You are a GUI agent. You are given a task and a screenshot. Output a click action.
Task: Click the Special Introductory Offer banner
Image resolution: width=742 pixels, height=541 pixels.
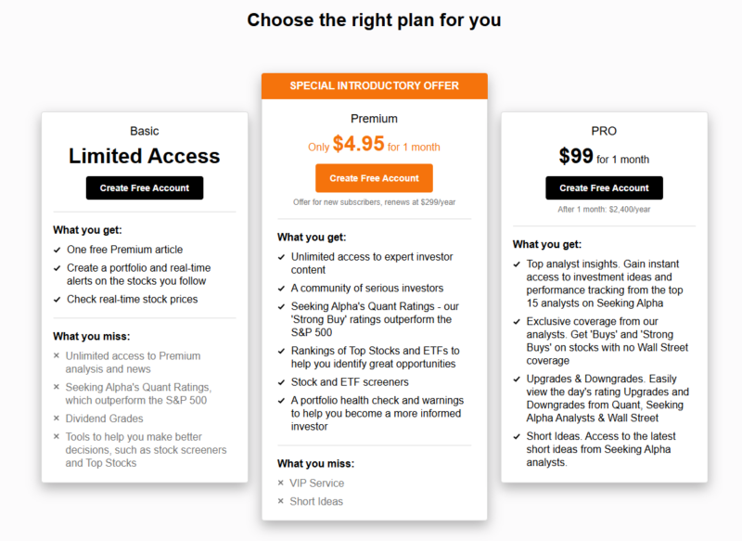pos(375,85)
